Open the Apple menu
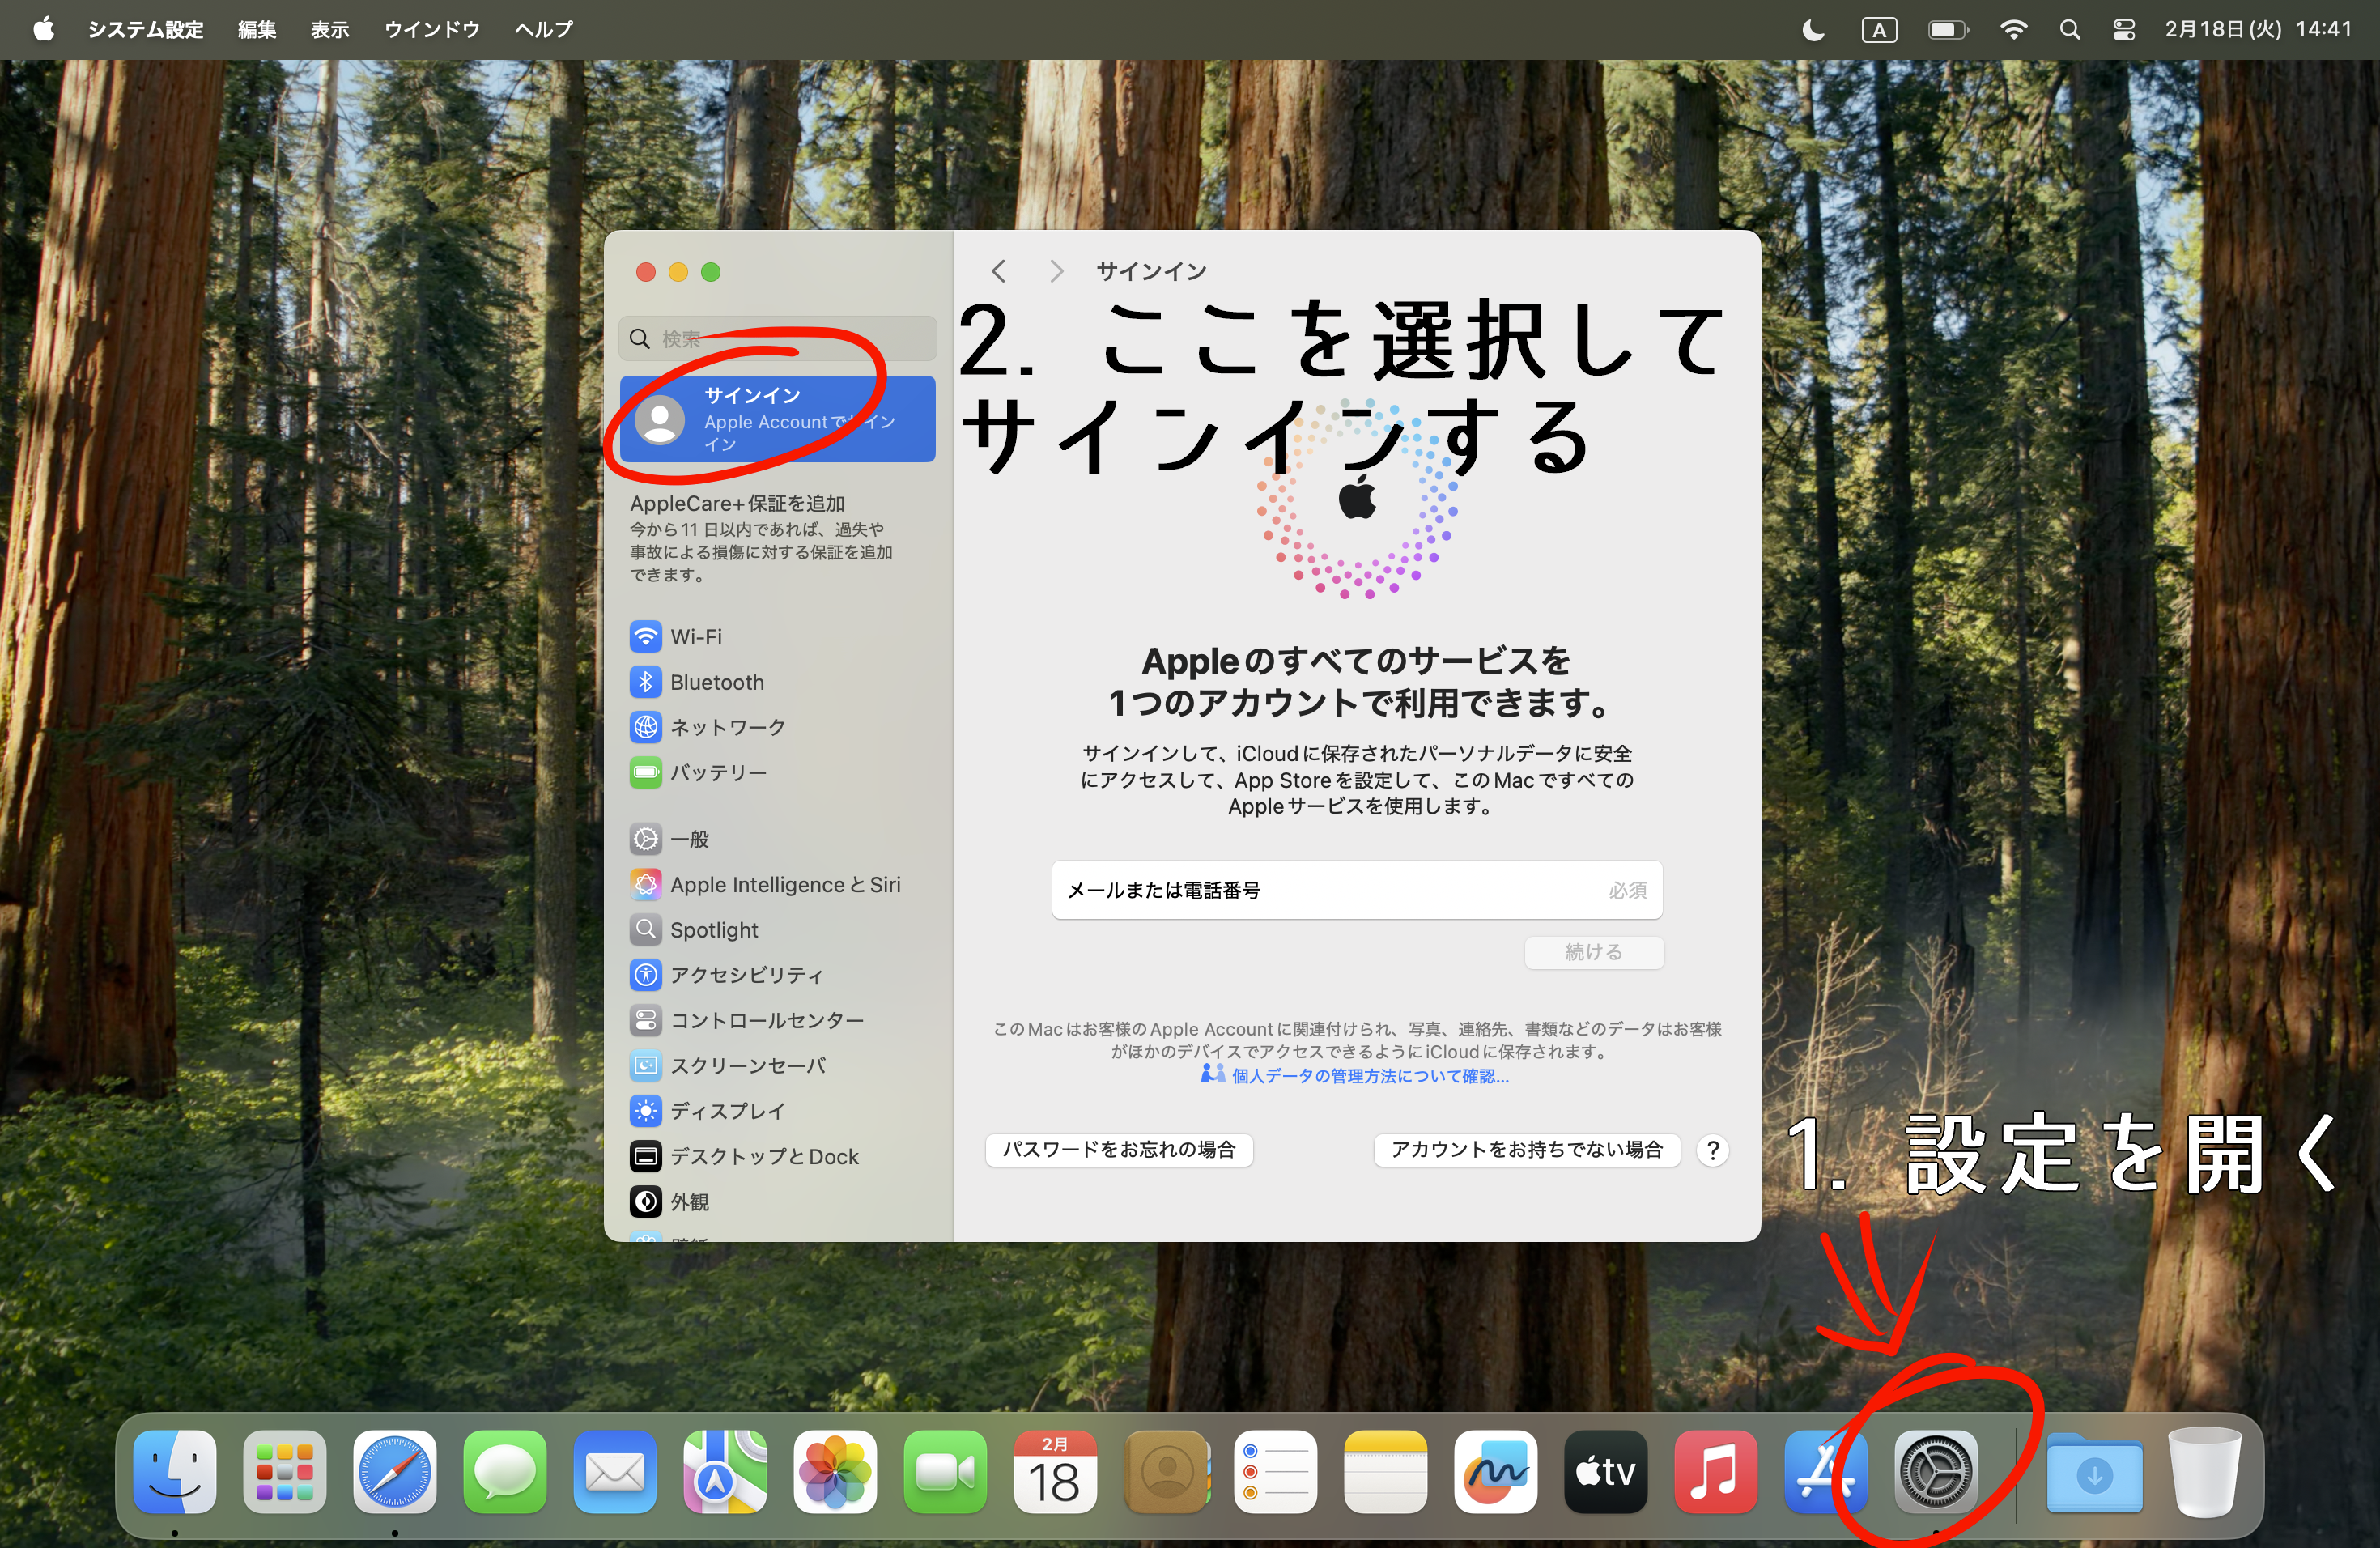The height and width of the screenshot is (1548, 2380). 43,29
